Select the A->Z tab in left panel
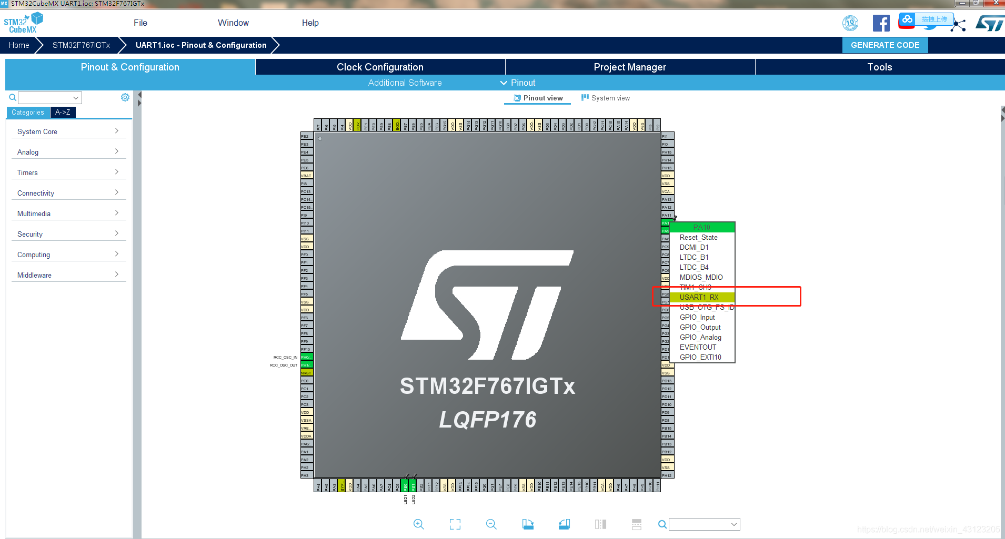The image size is (1005, 539). pos(63,112)
